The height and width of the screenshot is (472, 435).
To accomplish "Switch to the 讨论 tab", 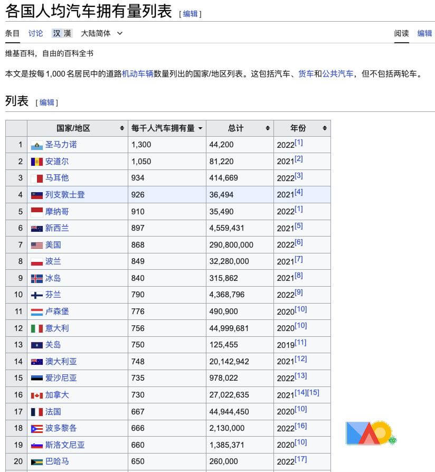I will pos(36,33).
